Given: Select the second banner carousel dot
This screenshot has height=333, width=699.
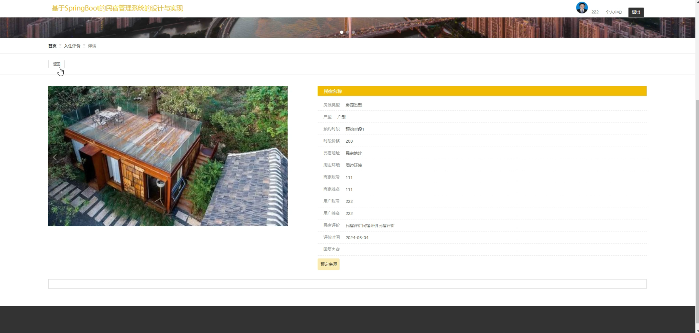Looking at the screenshot, I should [347, 32].
